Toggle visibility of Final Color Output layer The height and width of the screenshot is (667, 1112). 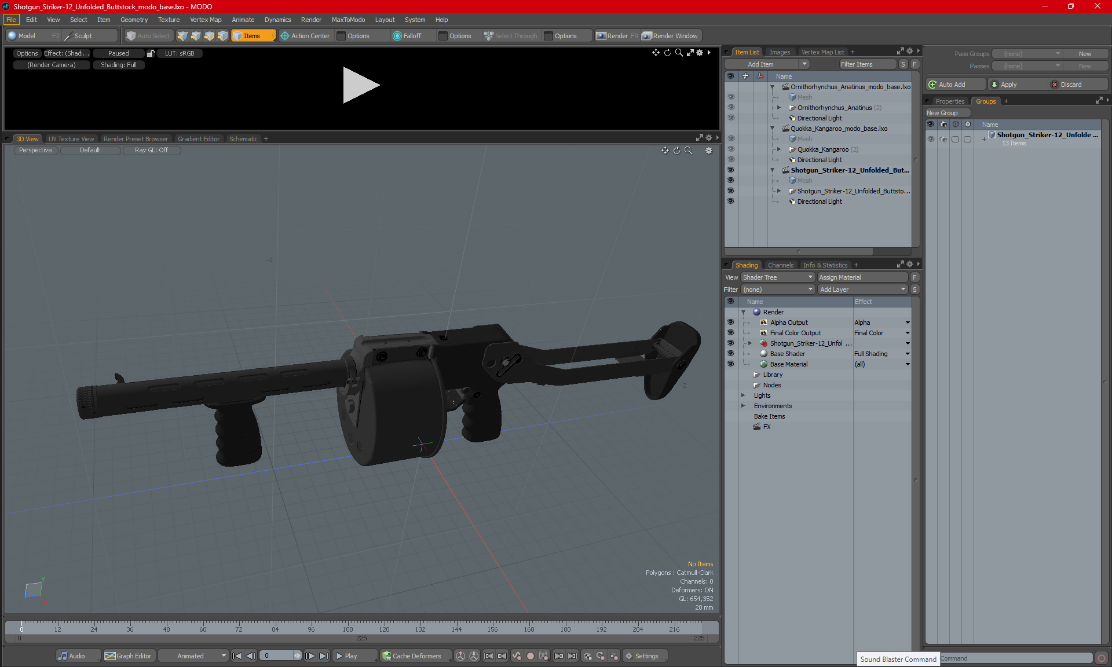730,333
